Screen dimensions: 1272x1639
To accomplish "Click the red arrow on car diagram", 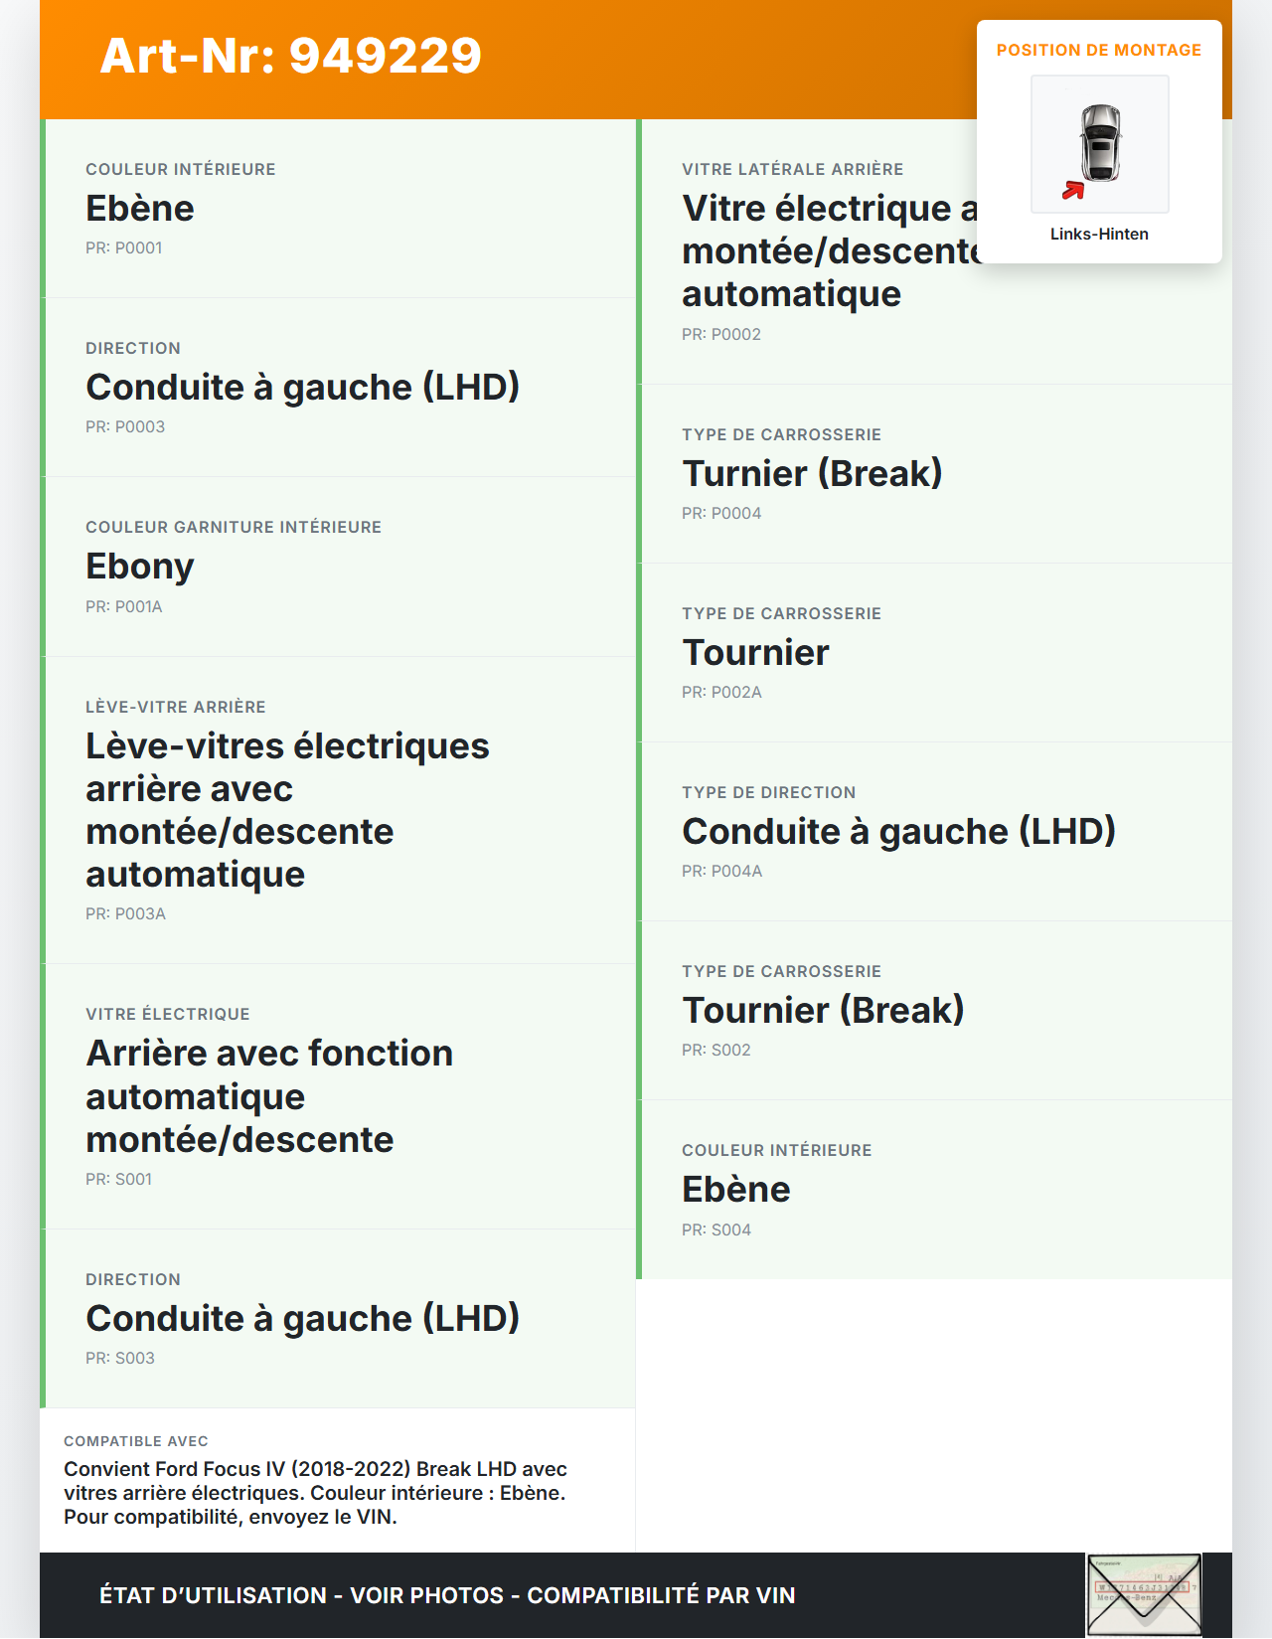I will click(x=1073, y=190).
